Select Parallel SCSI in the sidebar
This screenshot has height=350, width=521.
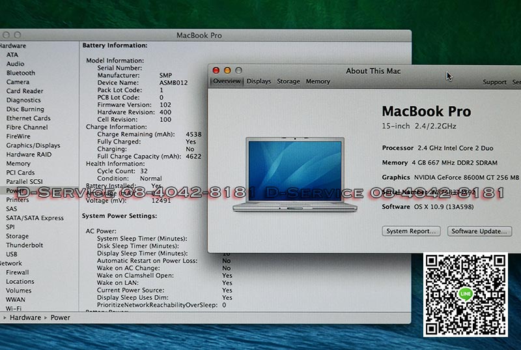coord(25,181)
